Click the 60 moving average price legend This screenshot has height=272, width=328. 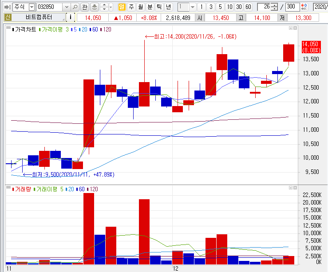pos(94,29)
